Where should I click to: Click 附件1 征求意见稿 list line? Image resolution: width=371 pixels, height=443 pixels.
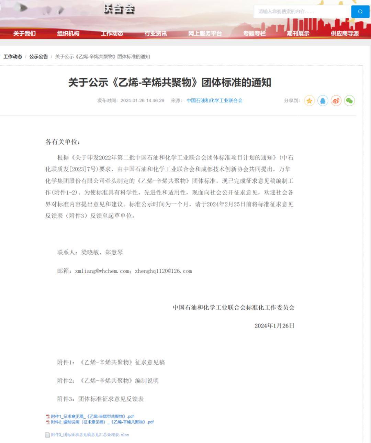point(111,362)
